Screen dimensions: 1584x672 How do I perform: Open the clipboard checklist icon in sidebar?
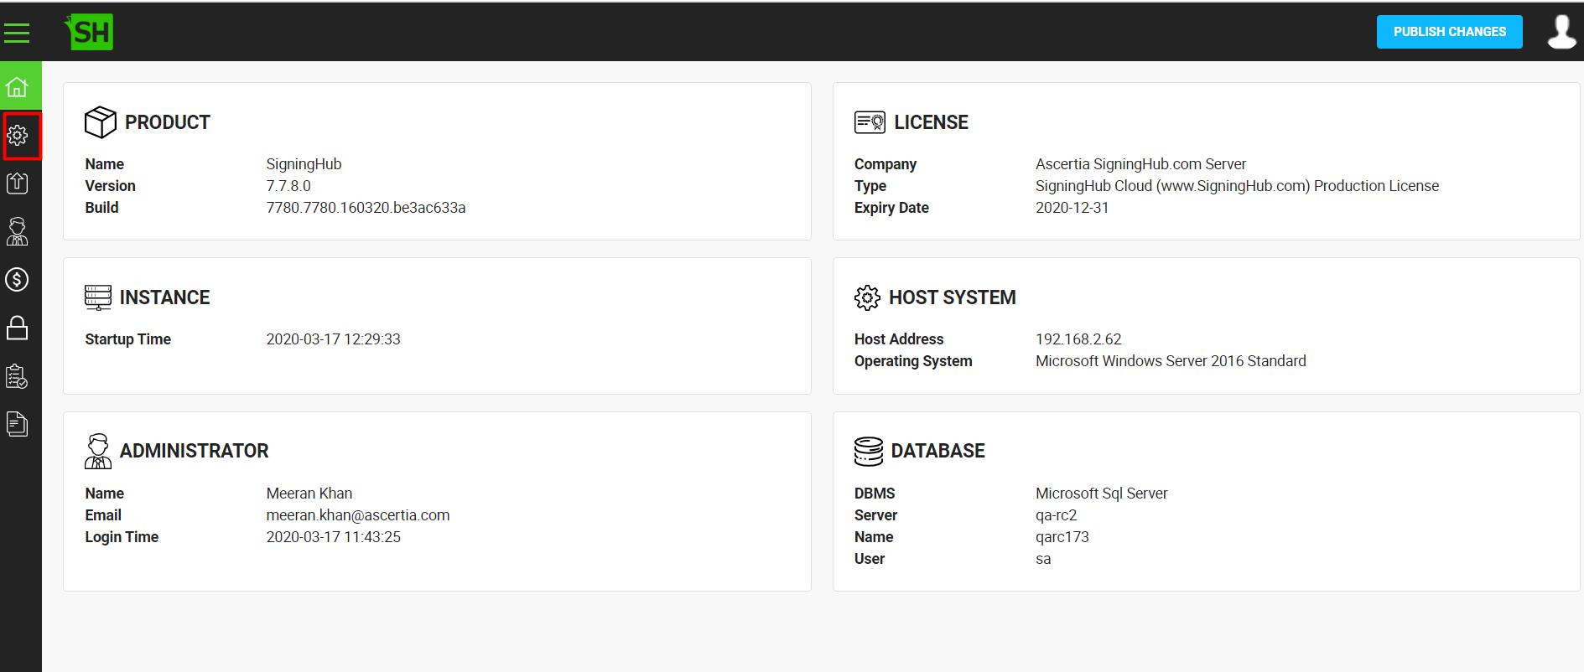[x=18, y=376]
